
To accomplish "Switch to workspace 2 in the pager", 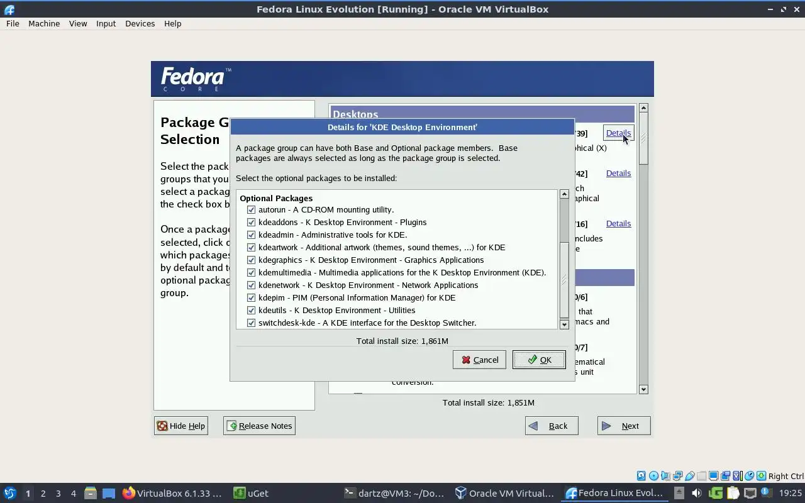I will (x=43, y=493).
